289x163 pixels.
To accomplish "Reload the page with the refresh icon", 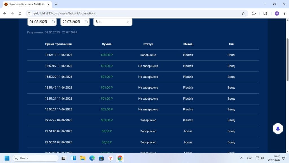I will click(20, 13).
